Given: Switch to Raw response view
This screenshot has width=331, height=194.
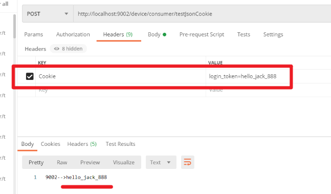Looking at the screenshot, I should 62,162.
